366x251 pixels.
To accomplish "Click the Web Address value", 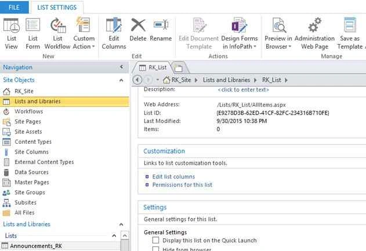I will [x=251, y=105].
